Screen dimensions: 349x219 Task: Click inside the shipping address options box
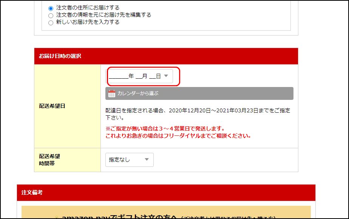162,15
